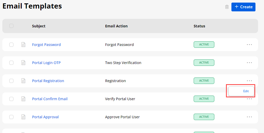Screen dimensions: 264x133
Task: Open three-dot menu for Portal Login OTP
Action: tap(249, 63)
